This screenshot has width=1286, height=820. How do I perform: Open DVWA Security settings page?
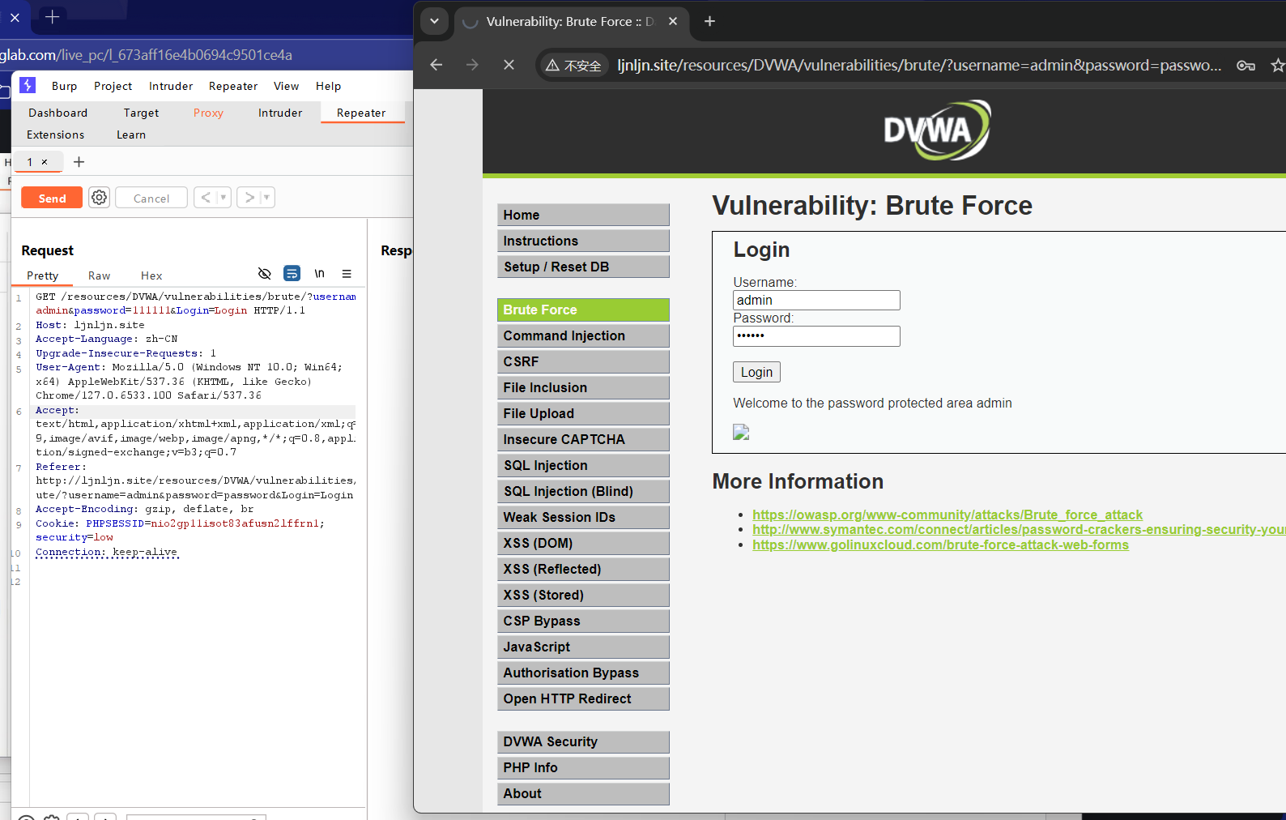(x=583, y=741)
